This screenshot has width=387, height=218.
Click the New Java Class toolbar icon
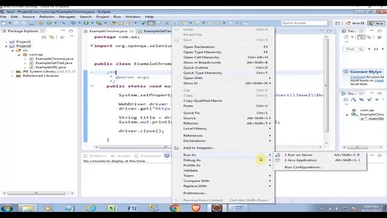(49, 23)
